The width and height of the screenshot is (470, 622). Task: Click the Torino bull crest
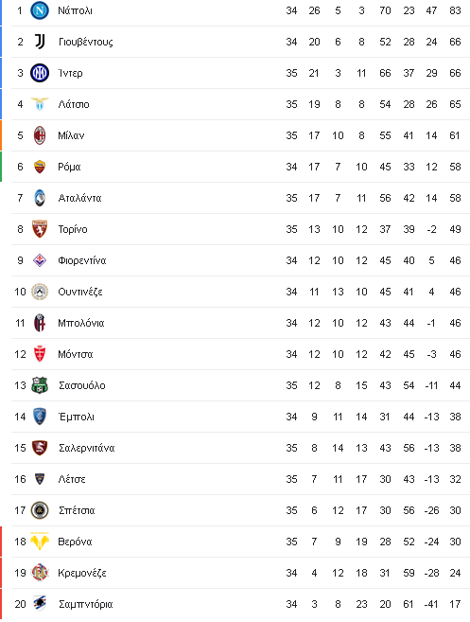[x=40, y=229]
